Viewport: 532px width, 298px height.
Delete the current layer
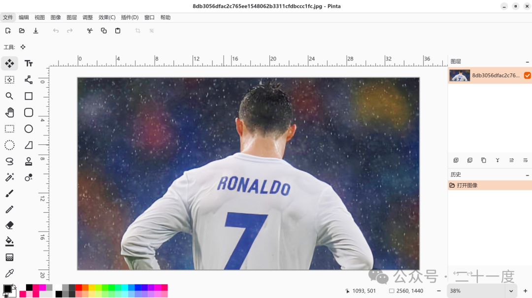pyautogui.click(x=470, y=160)
